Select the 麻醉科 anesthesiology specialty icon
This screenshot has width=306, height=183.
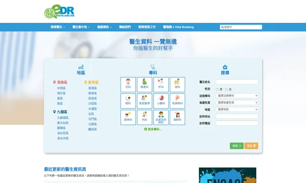click(x=177, y=117)
